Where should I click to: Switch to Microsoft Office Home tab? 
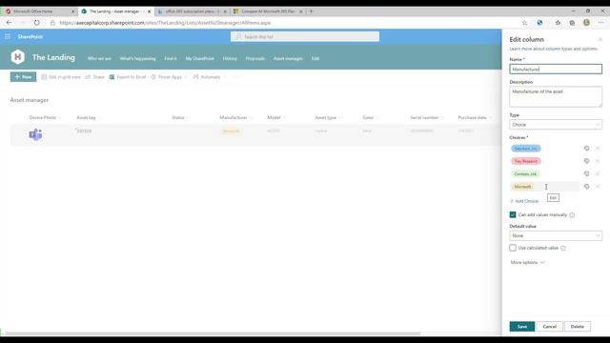pyautogui.click(x=39, y=11)
